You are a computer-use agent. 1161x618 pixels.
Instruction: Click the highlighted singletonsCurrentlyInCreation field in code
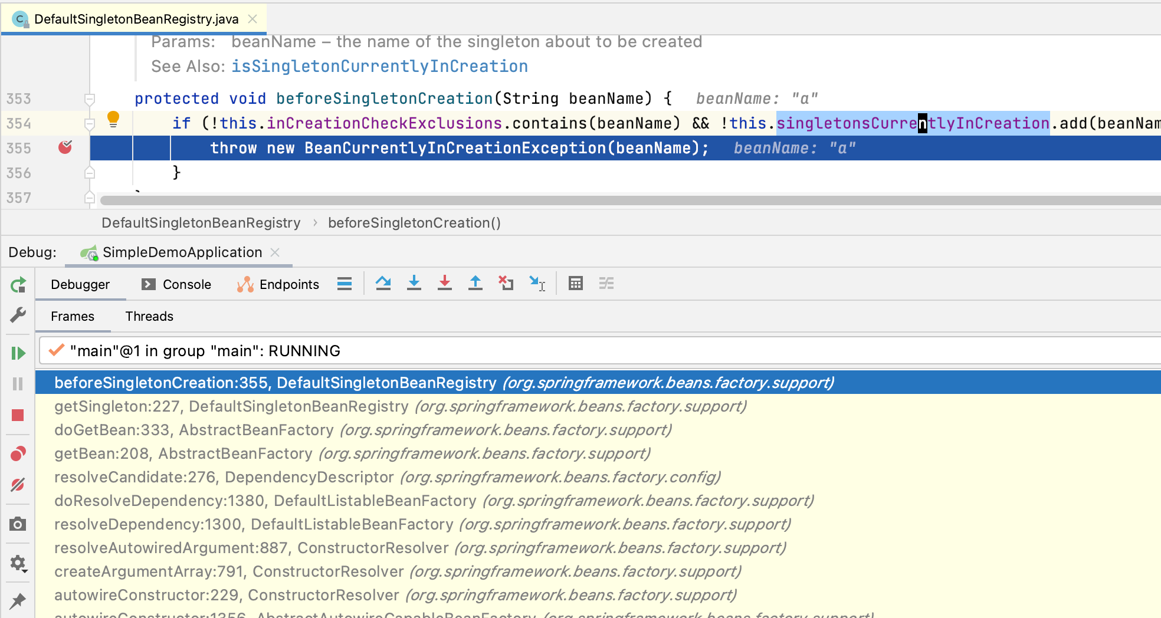click(x=913, y=123)
